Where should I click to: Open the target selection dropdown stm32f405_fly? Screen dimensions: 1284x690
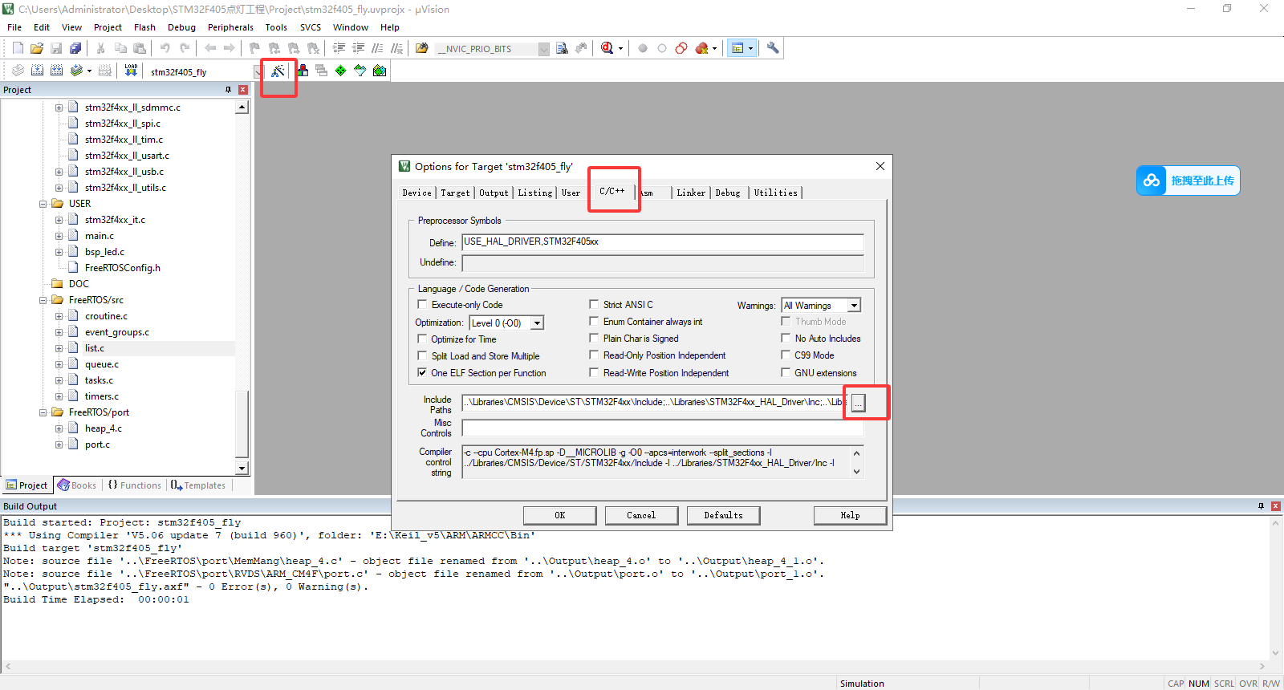click(x=257, y=71)
